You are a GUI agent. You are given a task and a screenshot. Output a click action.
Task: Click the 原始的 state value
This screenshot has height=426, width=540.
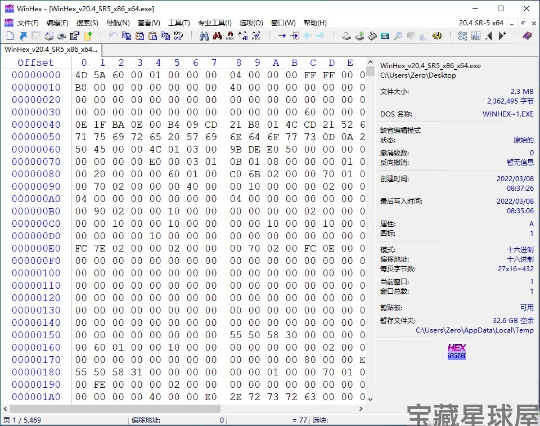tap(524, 140)
